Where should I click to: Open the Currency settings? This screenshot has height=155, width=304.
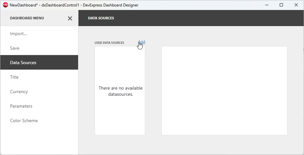39,92
